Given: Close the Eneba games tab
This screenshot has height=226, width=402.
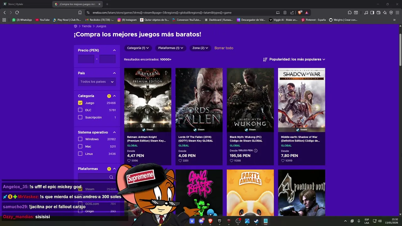Looking at the screenshot, I should (100, 4).
